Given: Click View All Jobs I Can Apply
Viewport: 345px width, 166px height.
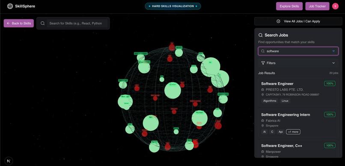Looking at the screenshot, I should pyautogui.click(x=298, y=21).
